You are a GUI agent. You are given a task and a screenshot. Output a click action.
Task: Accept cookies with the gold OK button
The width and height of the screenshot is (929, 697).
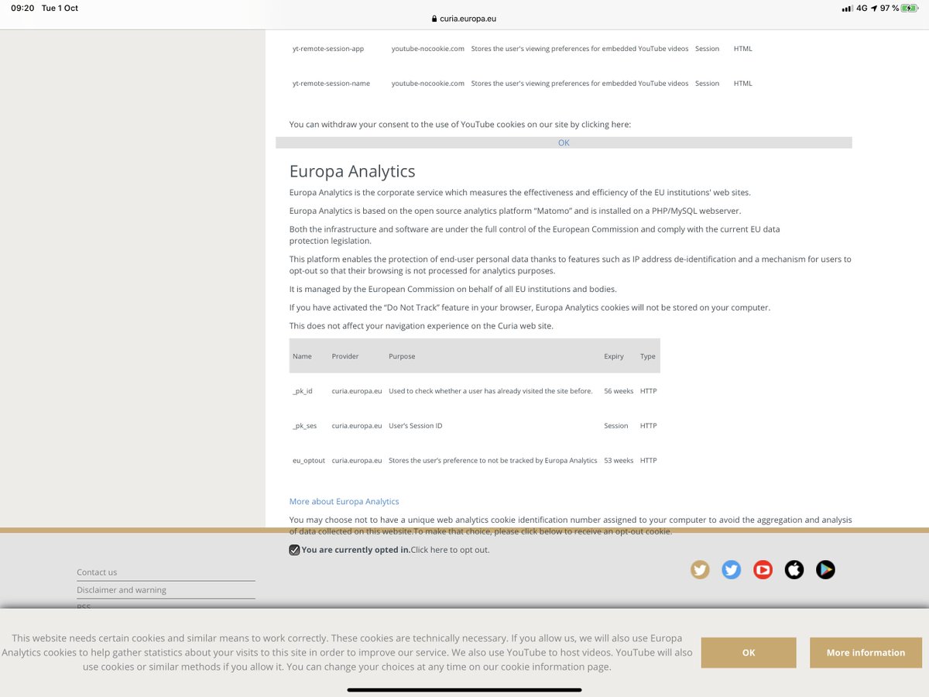(x=749, y=653)
